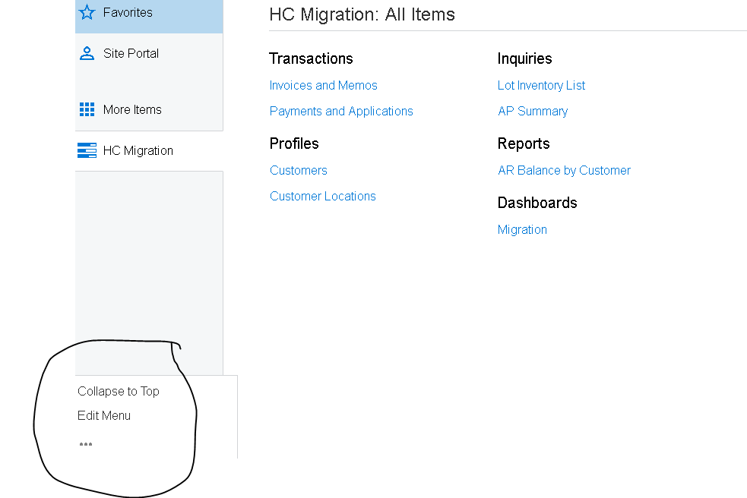Select Collapse to Top menu option

118,392
